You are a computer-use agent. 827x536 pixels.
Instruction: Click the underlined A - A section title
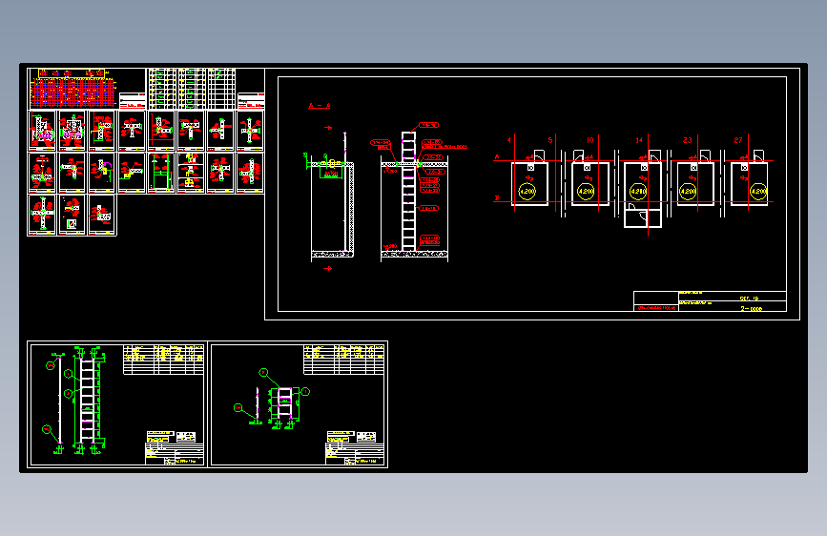(x=320, y=106)
